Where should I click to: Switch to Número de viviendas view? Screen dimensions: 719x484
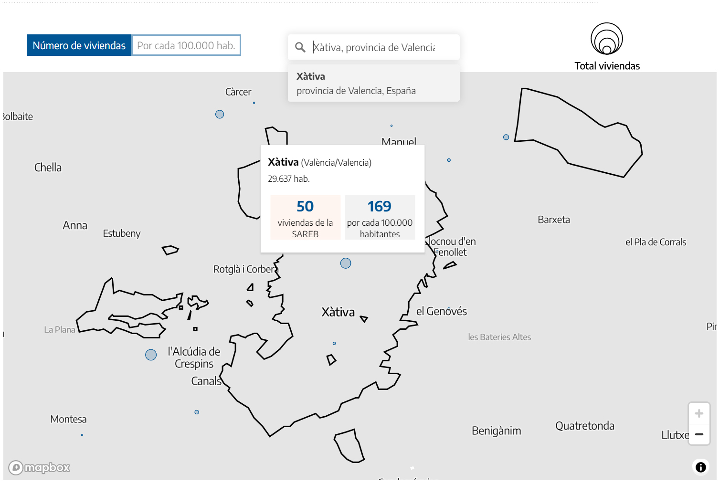coord(79,45)
